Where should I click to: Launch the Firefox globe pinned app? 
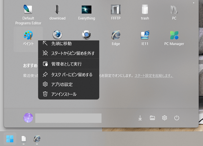pos(57,35)
